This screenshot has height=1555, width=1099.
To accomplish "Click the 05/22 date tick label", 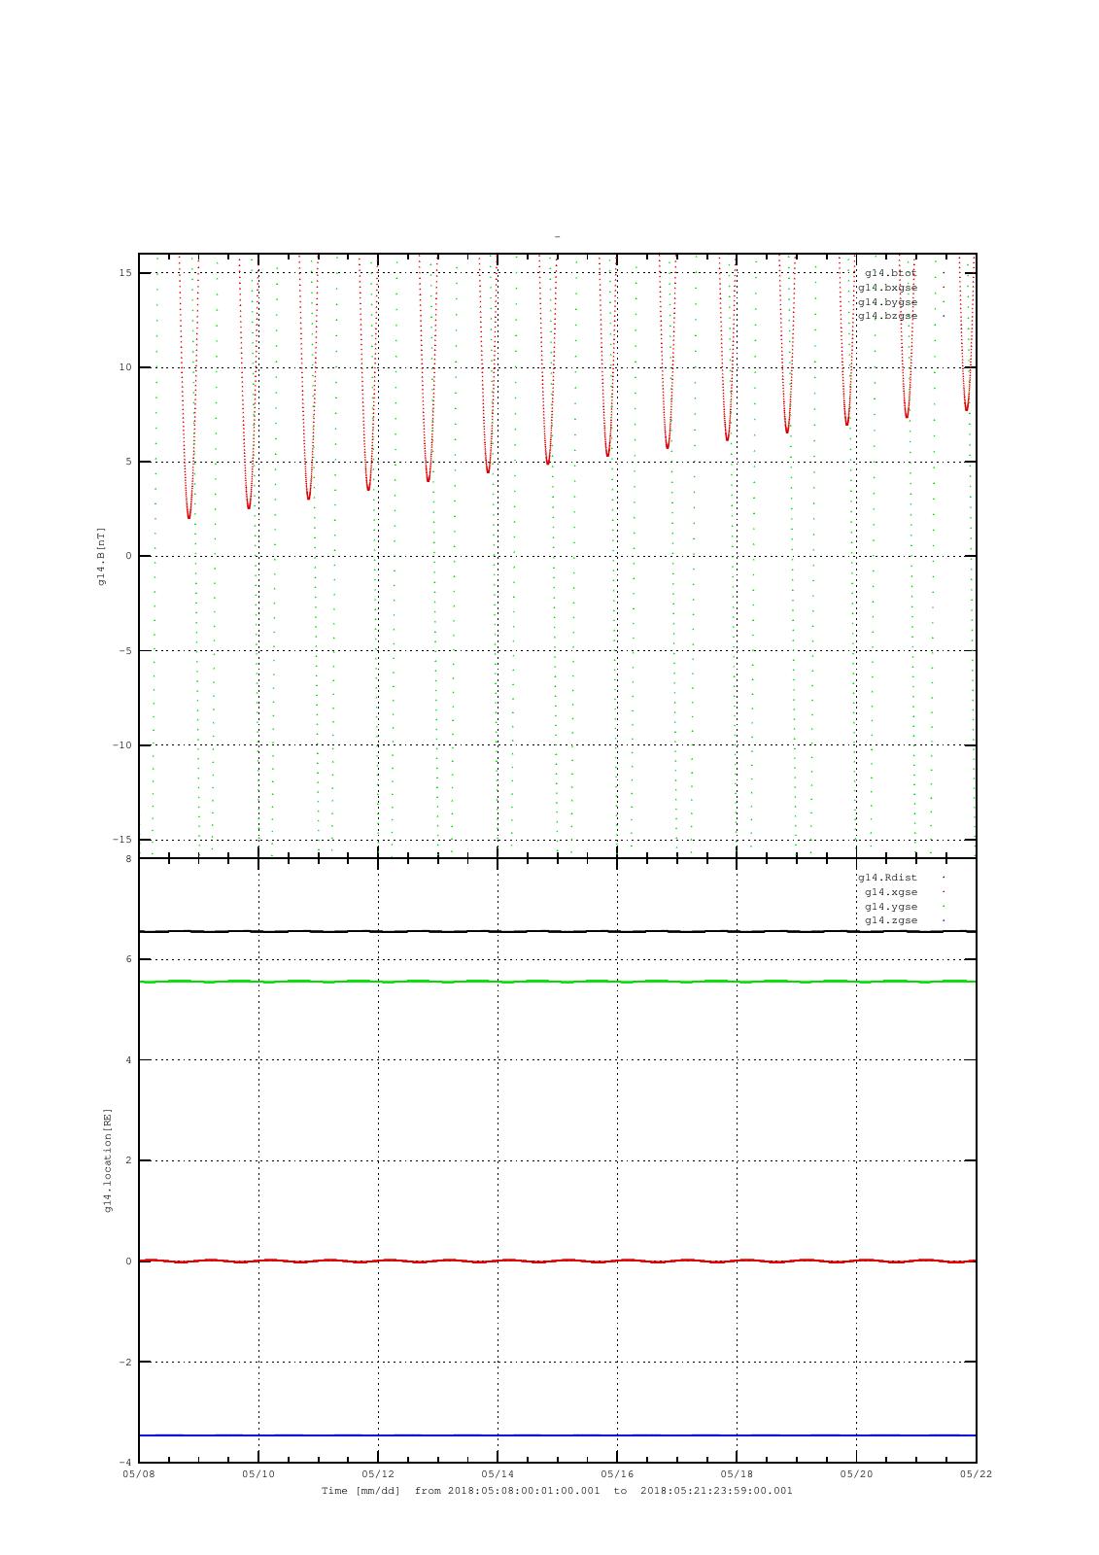I will point(976,1474).
